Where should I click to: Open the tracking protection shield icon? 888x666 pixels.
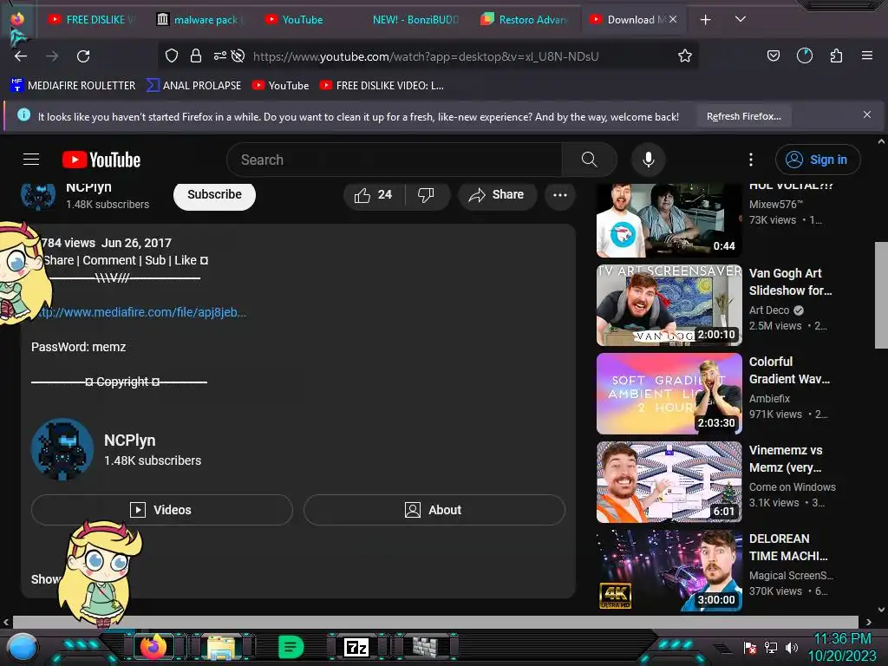coord(172,55)
